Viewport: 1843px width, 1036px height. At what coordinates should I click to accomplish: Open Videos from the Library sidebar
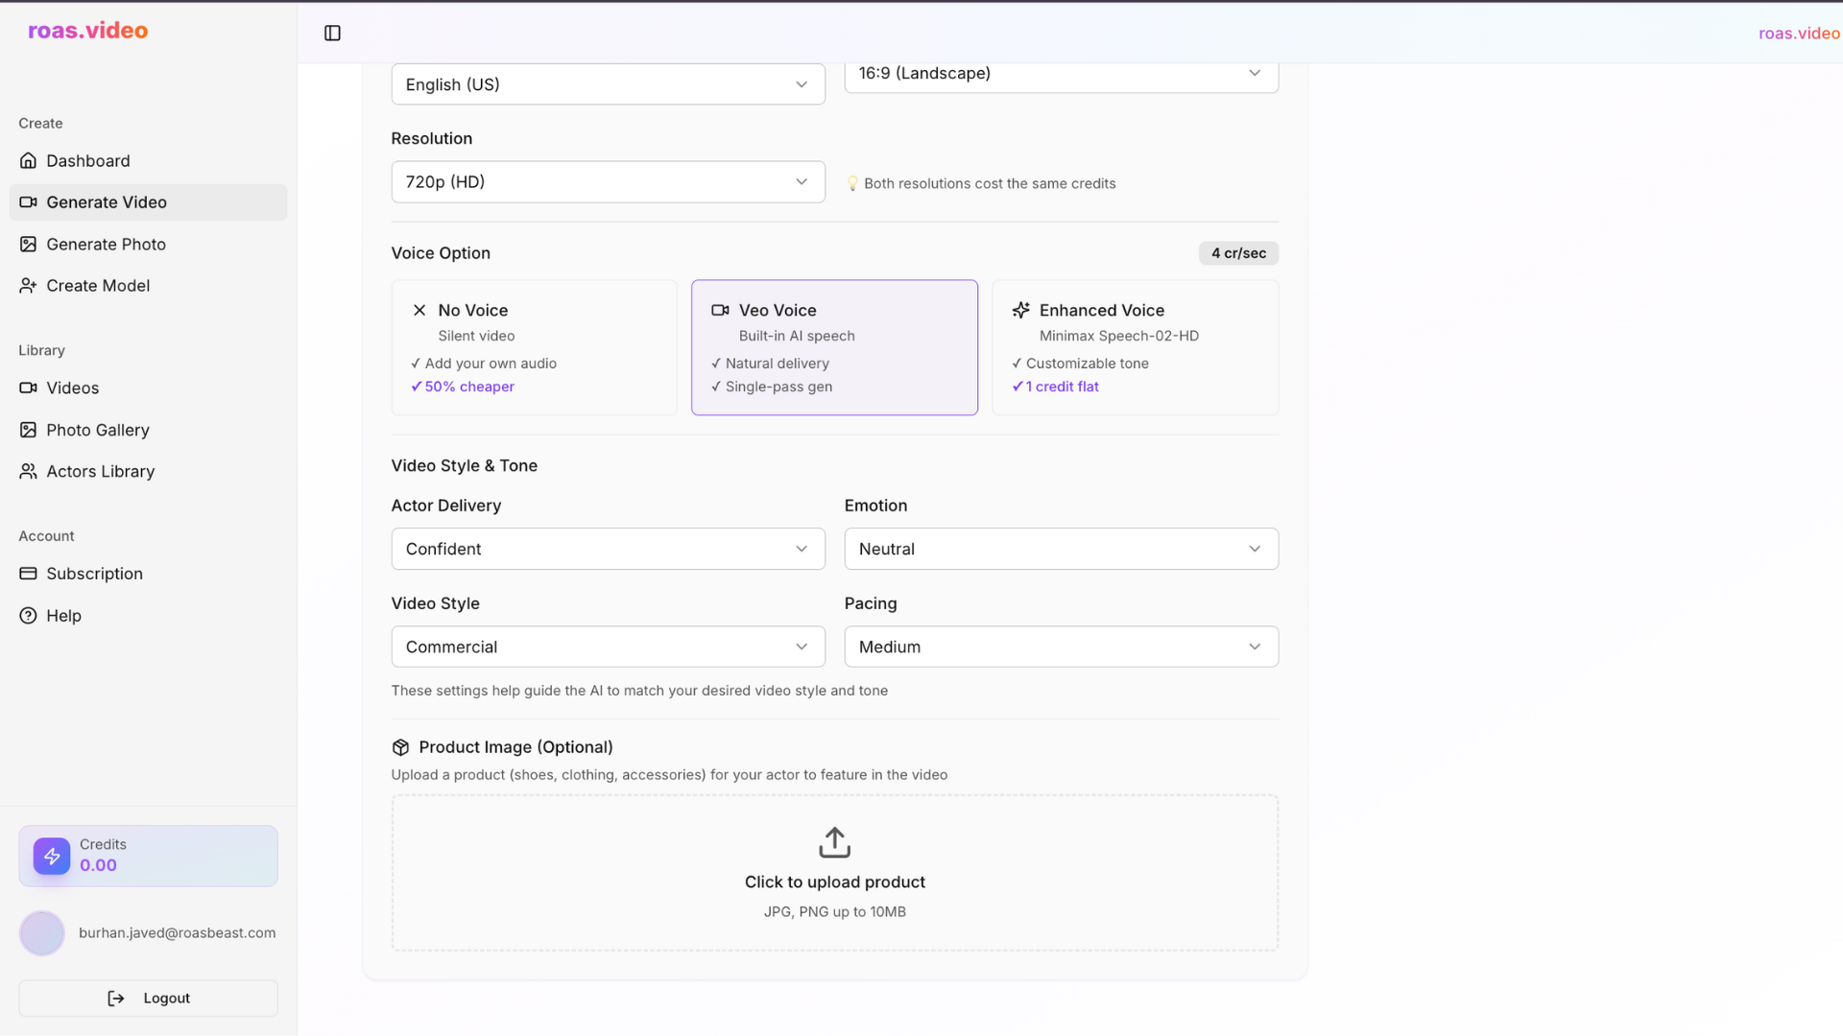(29, 388)
